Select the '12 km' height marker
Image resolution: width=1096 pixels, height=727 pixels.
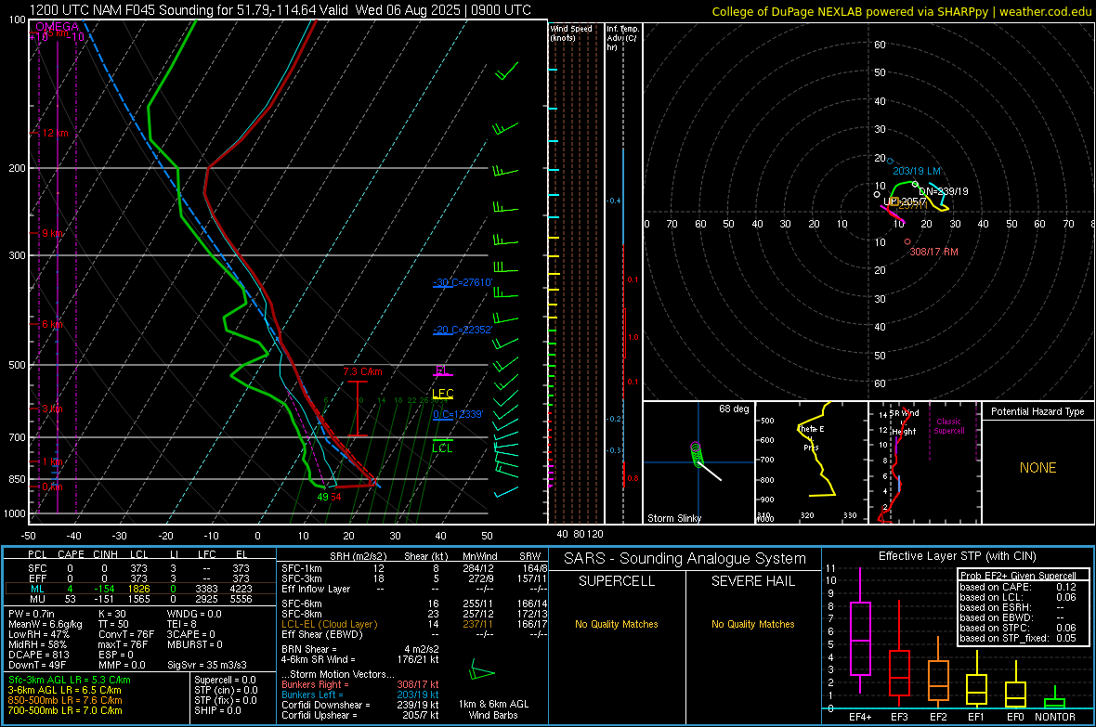click(57, 133)
